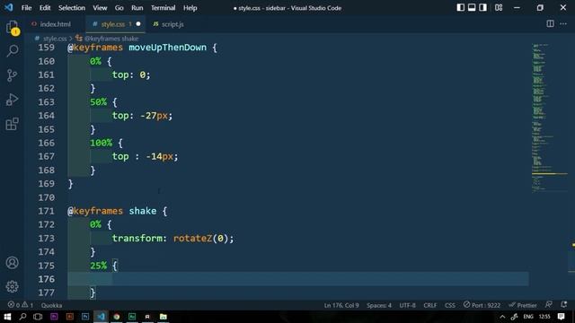Open the Source Control view
Screen dimensions: 575x323
tap(12, 75)
